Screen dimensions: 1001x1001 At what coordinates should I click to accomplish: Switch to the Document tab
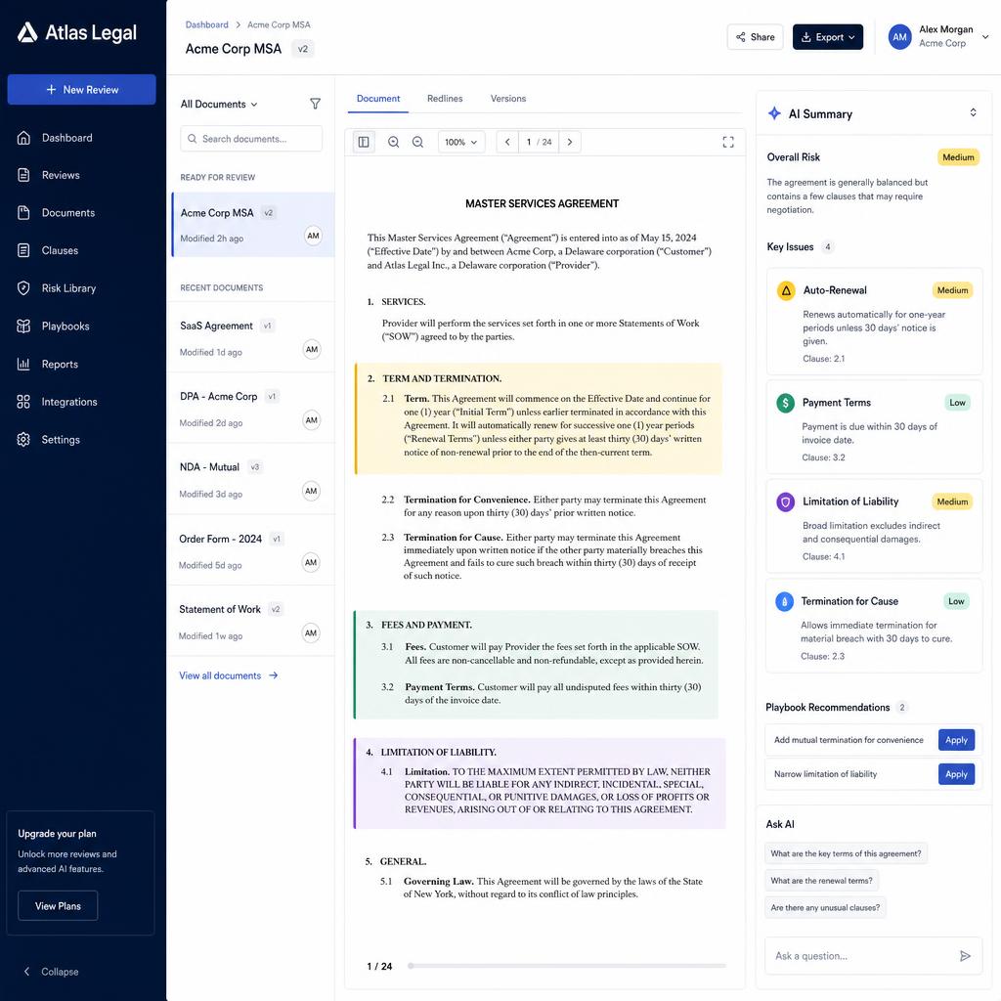coord(378,99)
